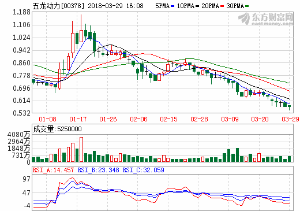Click the 成交量:5250000 volume label
300x211 pixels.
(x=57, y=129)
